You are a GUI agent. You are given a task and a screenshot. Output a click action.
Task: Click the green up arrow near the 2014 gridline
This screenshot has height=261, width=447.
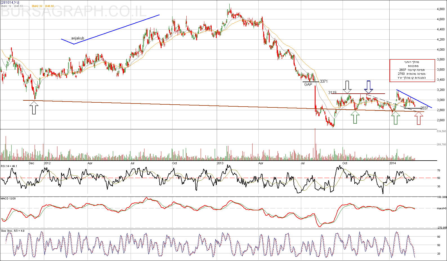(x=396, y=118)
